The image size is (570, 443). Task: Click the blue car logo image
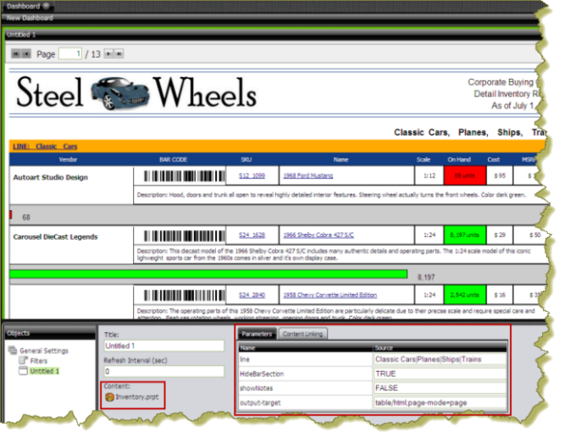(x=119, y=91)
